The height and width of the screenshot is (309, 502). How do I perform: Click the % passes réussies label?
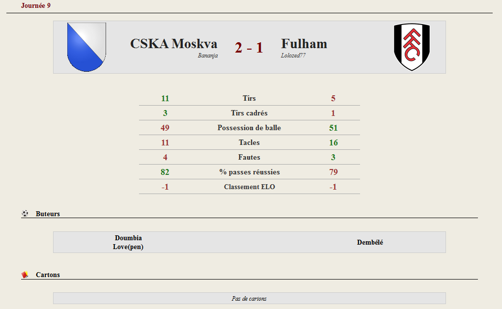[250, 172]
